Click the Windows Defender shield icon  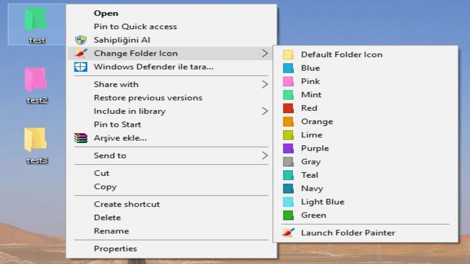pos(81,67)
